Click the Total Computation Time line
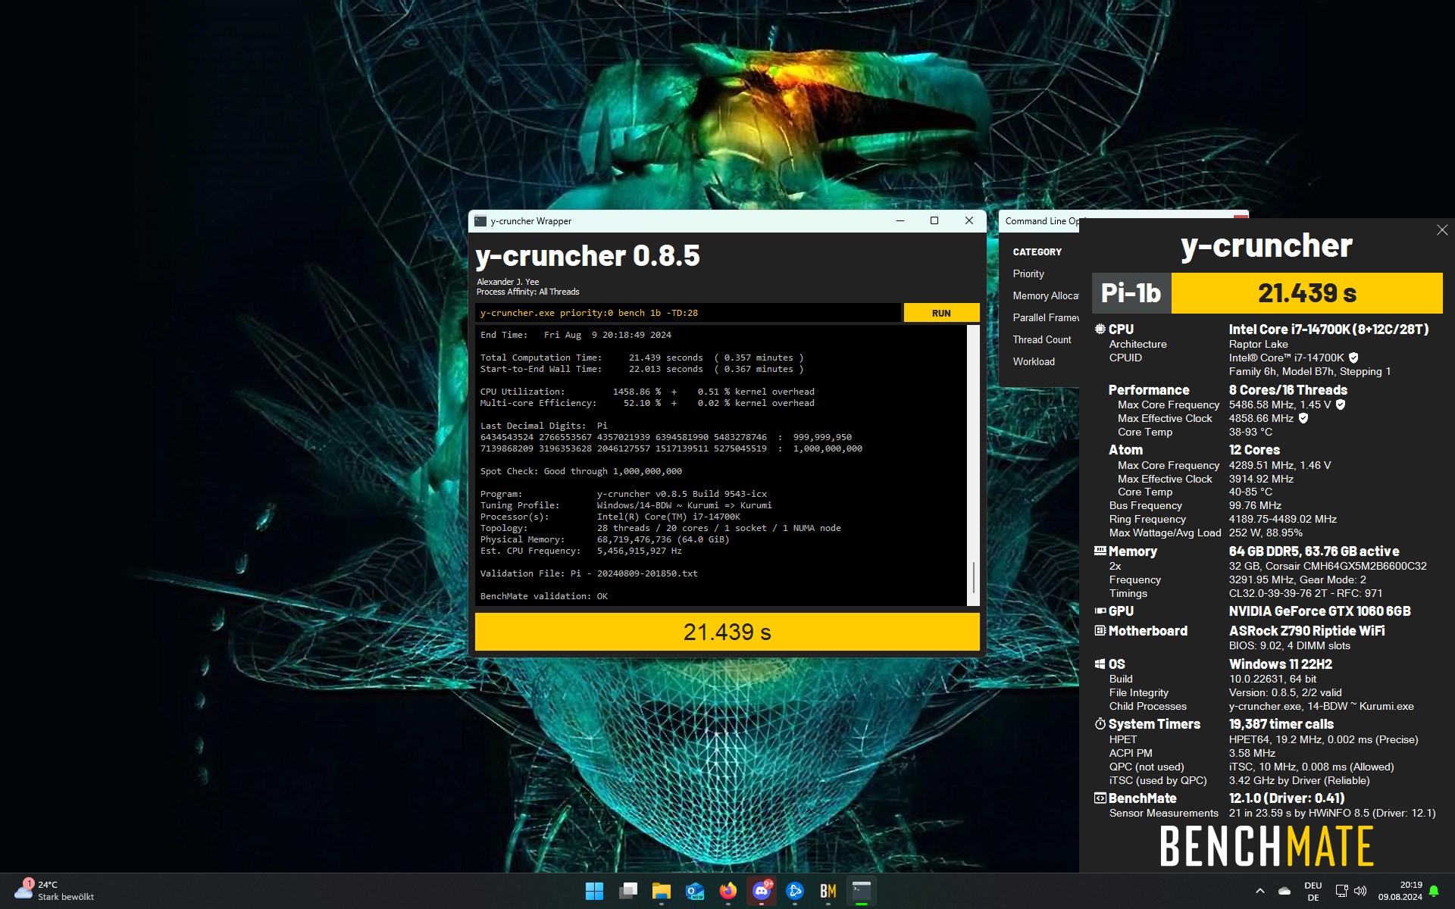 tap(642, 358)
